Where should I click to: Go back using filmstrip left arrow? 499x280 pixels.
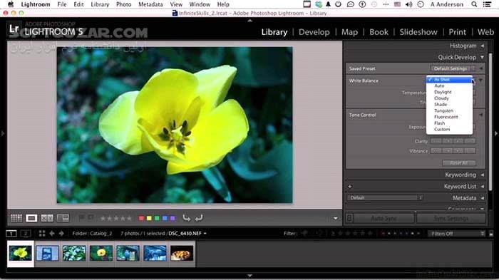pyautogui.click(x=51, y=234)
